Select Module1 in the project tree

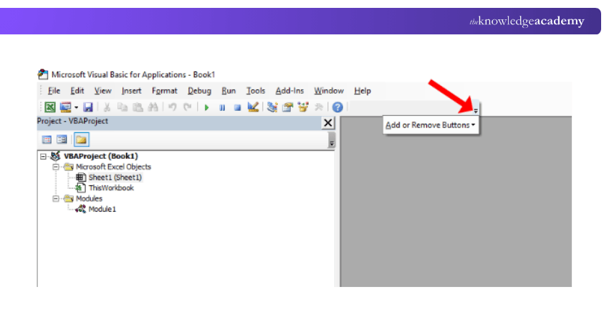tap(102, 209)
